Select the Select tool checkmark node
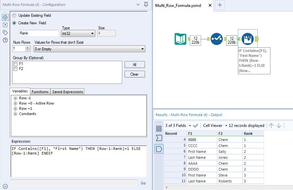The height and width of the screenshot is (190, 293). pyautogui.click(x=217, y=39)
